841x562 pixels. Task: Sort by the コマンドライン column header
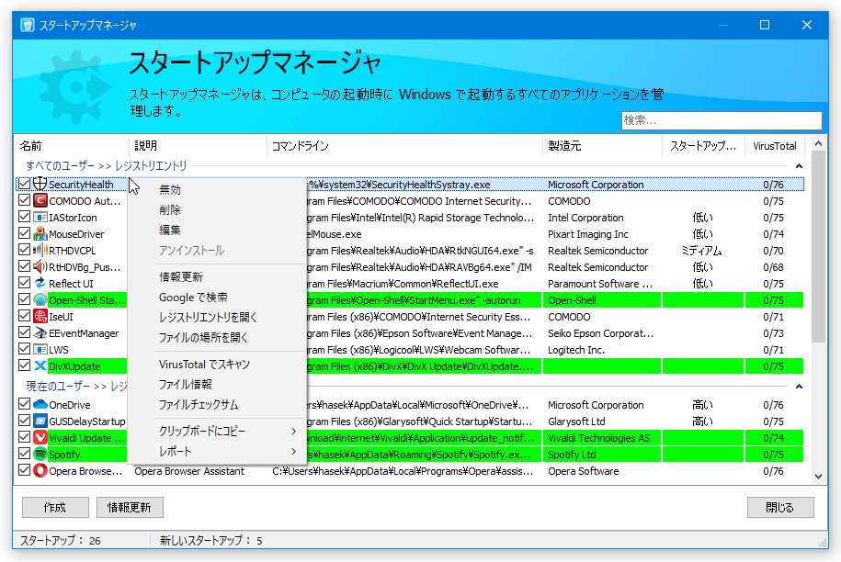tap(404, 146)
